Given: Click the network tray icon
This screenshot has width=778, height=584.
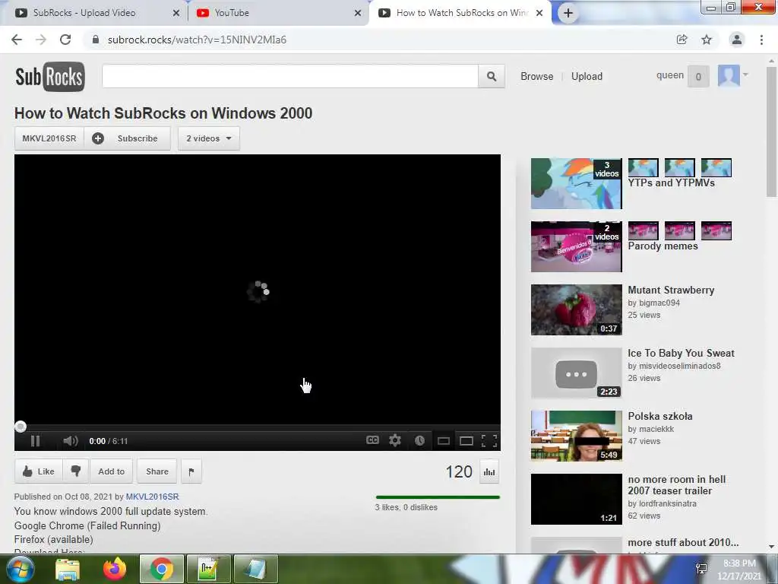Looking at the screenshot, I should [701, 569].
